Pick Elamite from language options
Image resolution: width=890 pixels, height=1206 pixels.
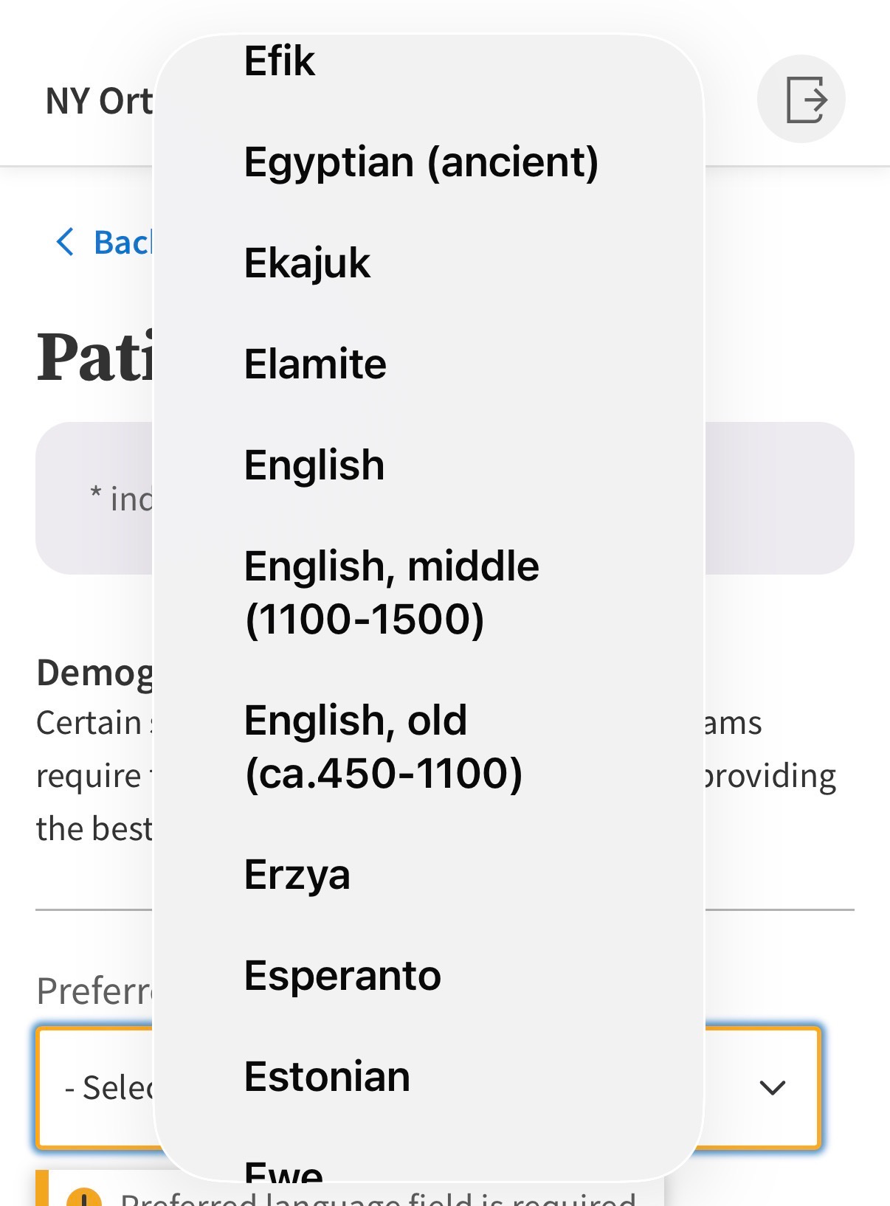point(428,364)
